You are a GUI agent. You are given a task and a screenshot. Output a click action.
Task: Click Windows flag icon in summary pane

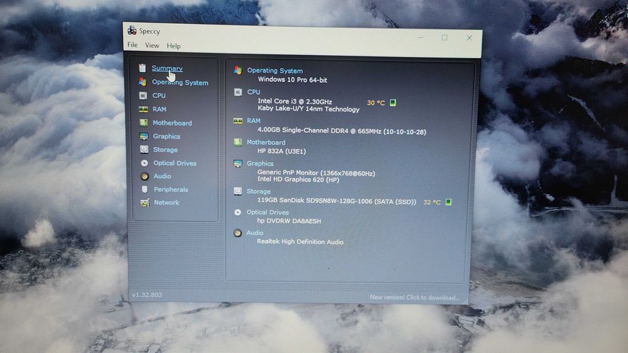click(x=238, y=70)
